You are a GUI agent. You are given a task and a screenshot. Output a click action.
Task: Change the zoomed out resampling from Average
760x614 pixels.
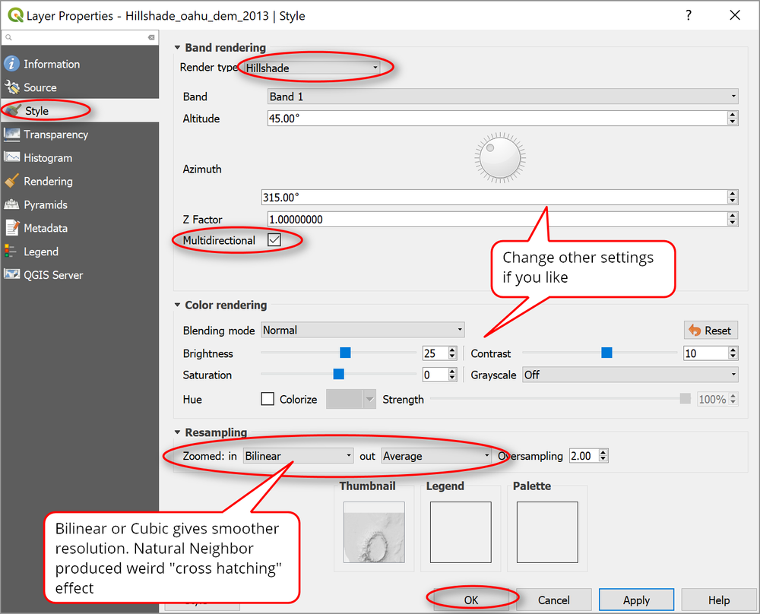click(437, 455)
